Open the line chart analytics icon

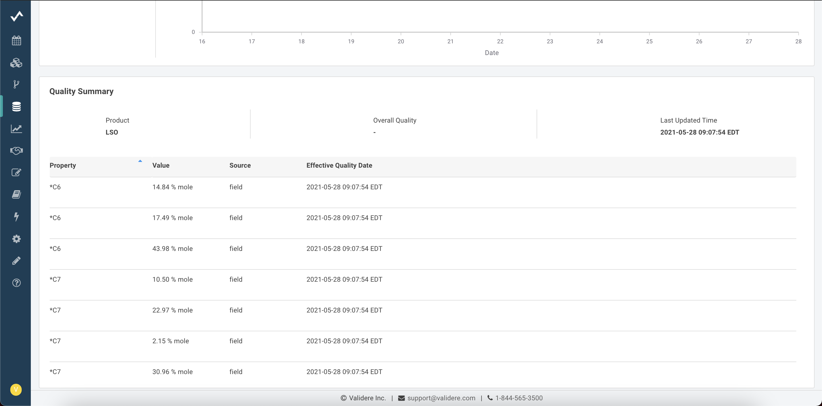point(16,129)
